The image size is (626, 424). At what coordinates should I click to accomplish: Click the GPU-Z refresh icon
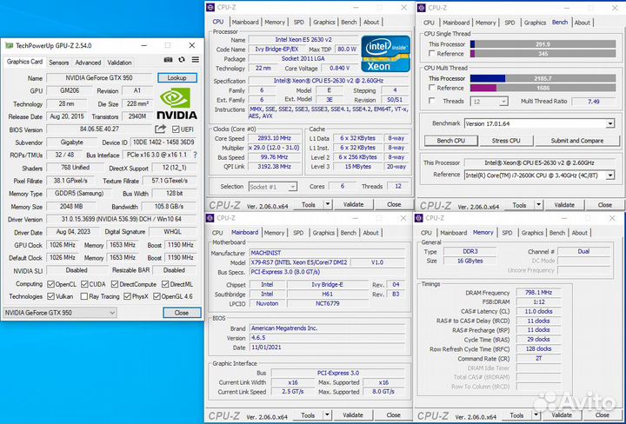click(182, 60)
